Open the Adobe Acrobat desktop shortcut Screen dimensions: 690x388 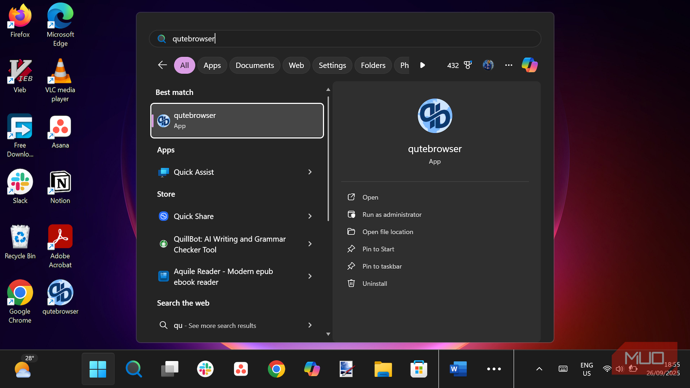pos(60,246)
